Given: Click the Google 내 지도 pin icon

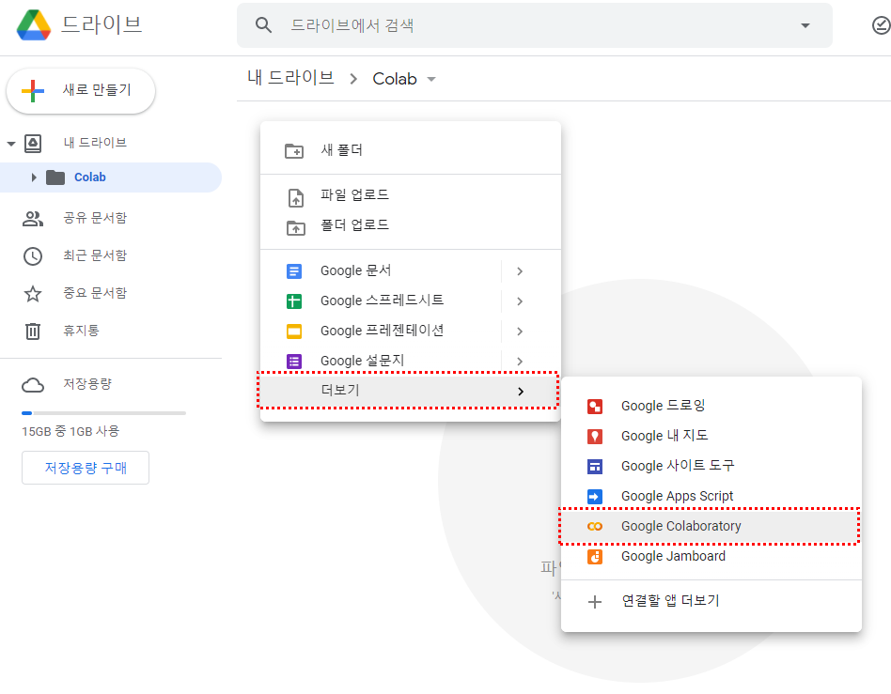Looking at the screenshot, I should (x=594, y=437).
